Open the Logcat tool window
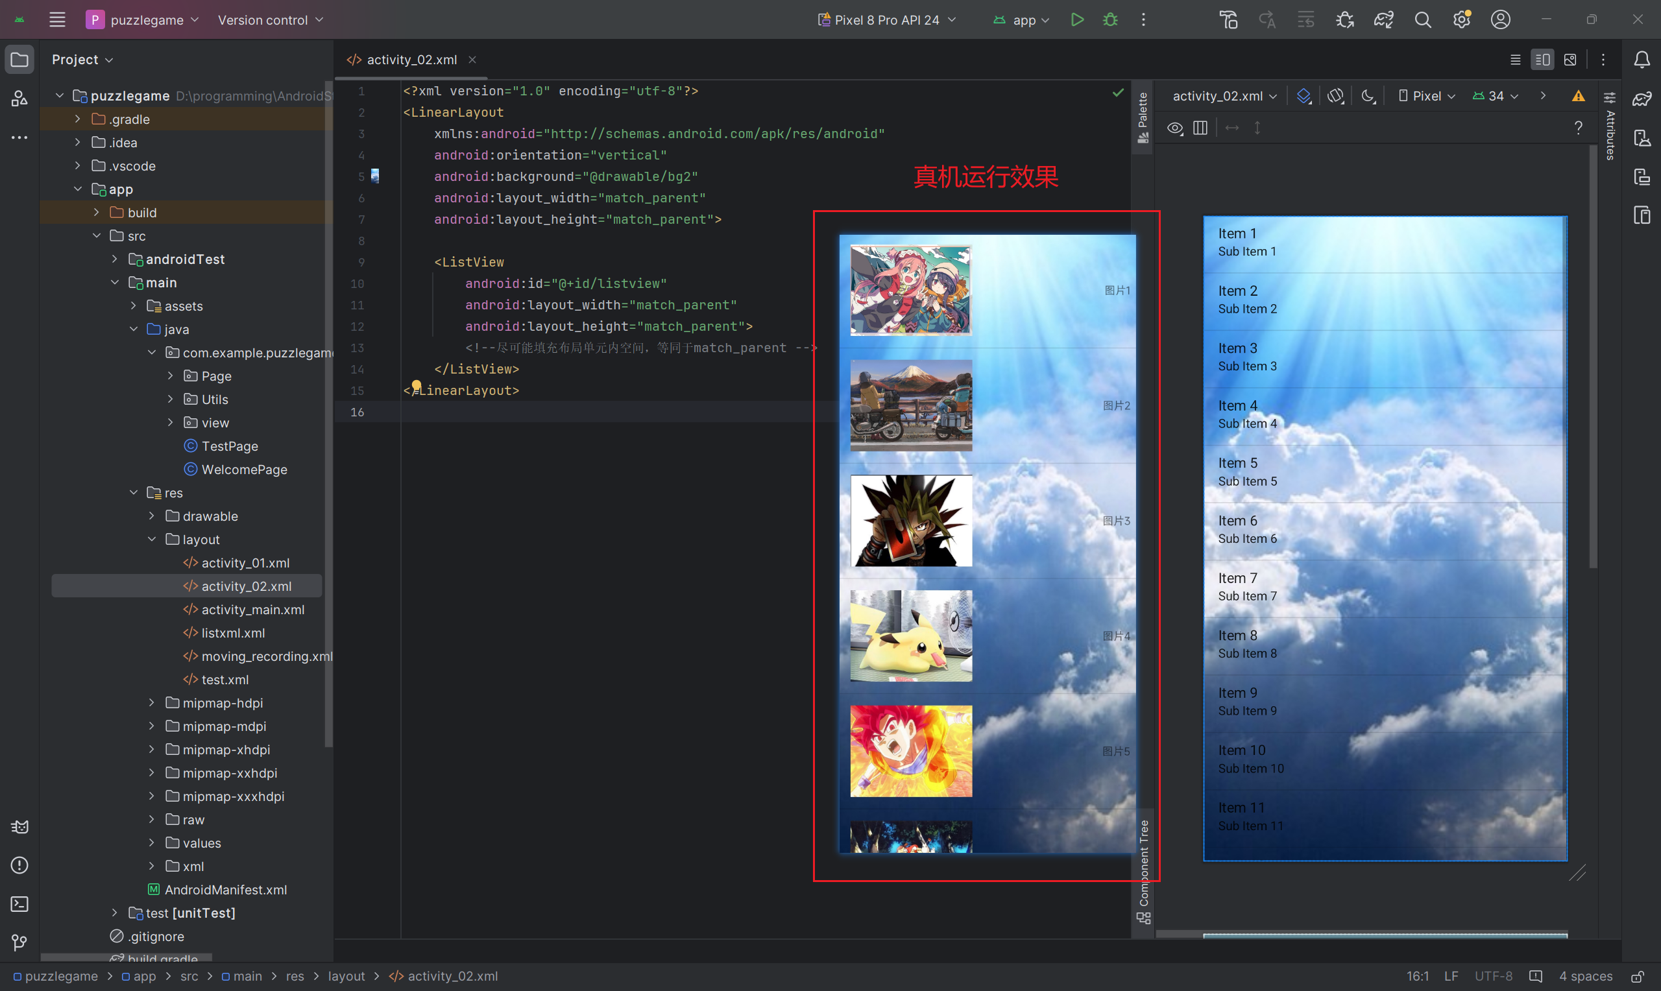This screenshot has width=1661, height=991. tap(19, 827)
